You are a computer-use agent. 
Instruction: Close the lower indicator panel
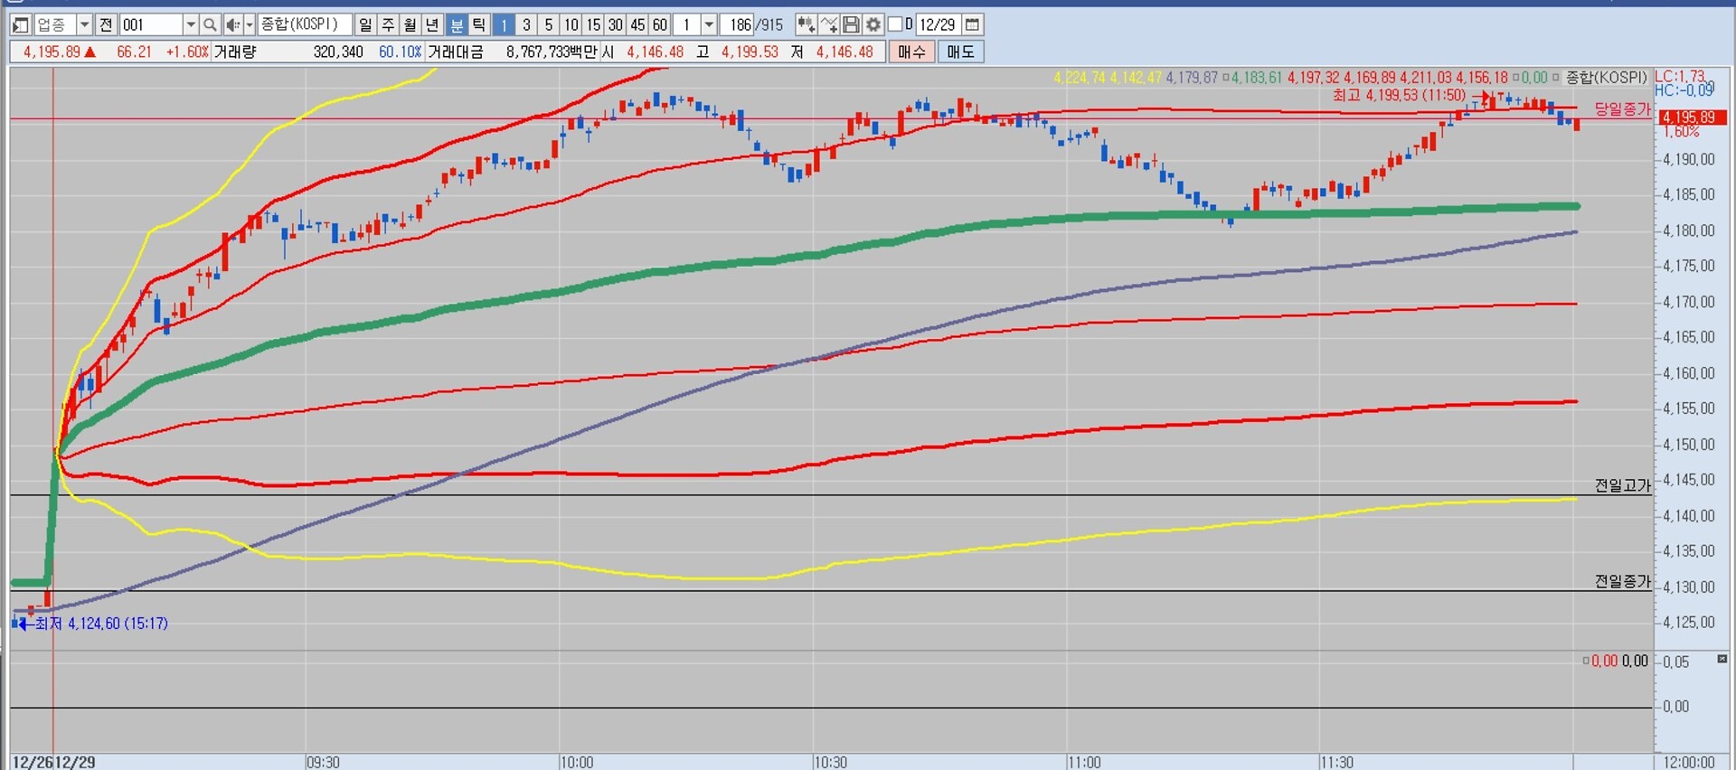tap(1722, 660)
